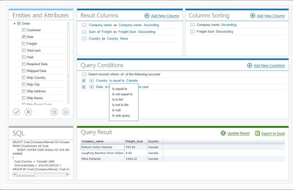Image resolution: width=293 pixels, height=190 pixels.
Task: Click the select-all checkmark round icon
Action: (16, 112)
